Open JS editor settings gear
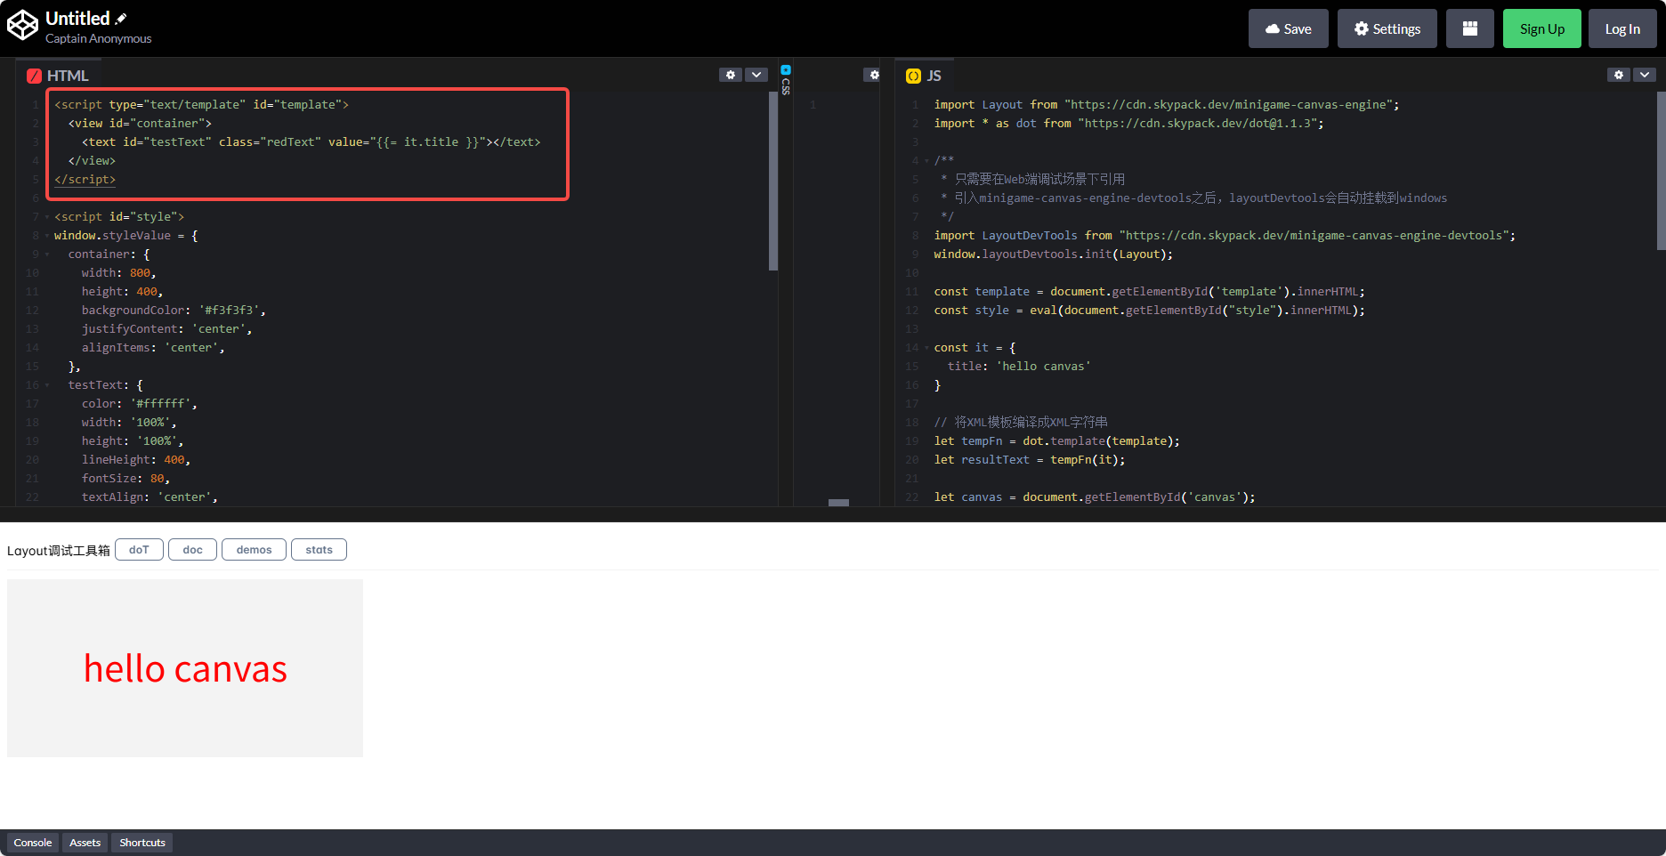 1618,75
